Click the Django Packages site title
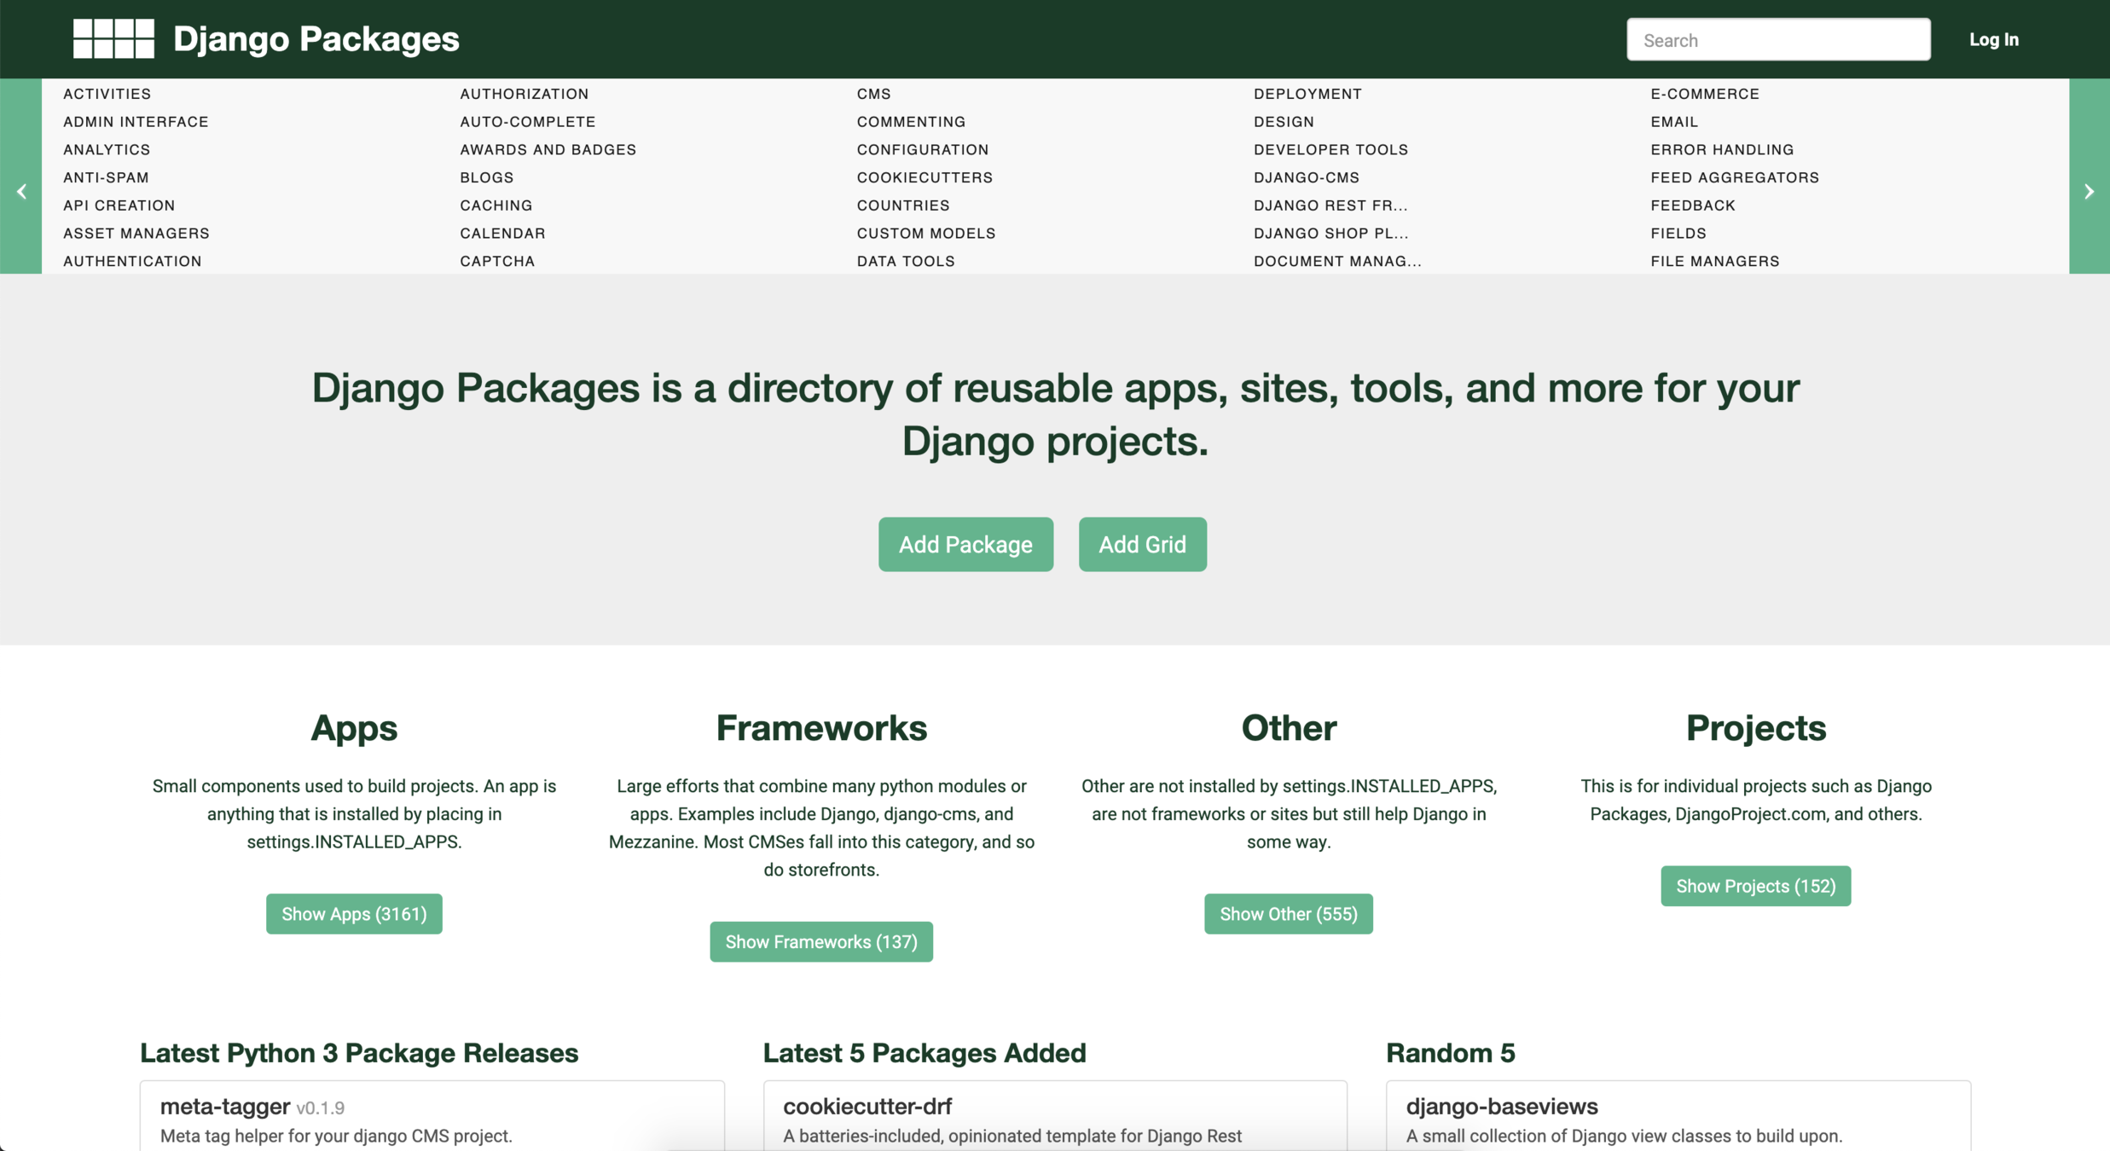Screen dimensions: 2110x1151 click(x=316, y=39)
